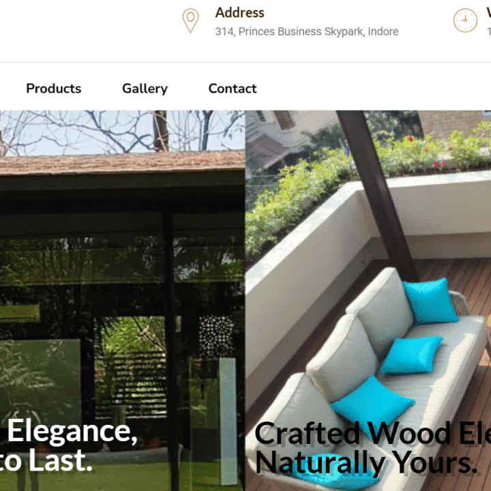Click the terrace sofa slider image

[x=368, y=301]
